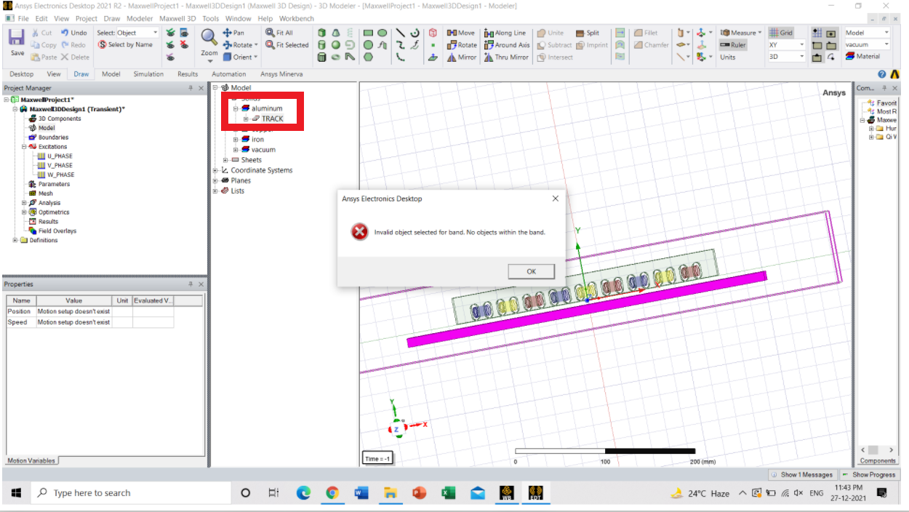Choose the Rotate object tool beside Around Axis
Viewport: 909px width, 512px height.
point(462,45)
